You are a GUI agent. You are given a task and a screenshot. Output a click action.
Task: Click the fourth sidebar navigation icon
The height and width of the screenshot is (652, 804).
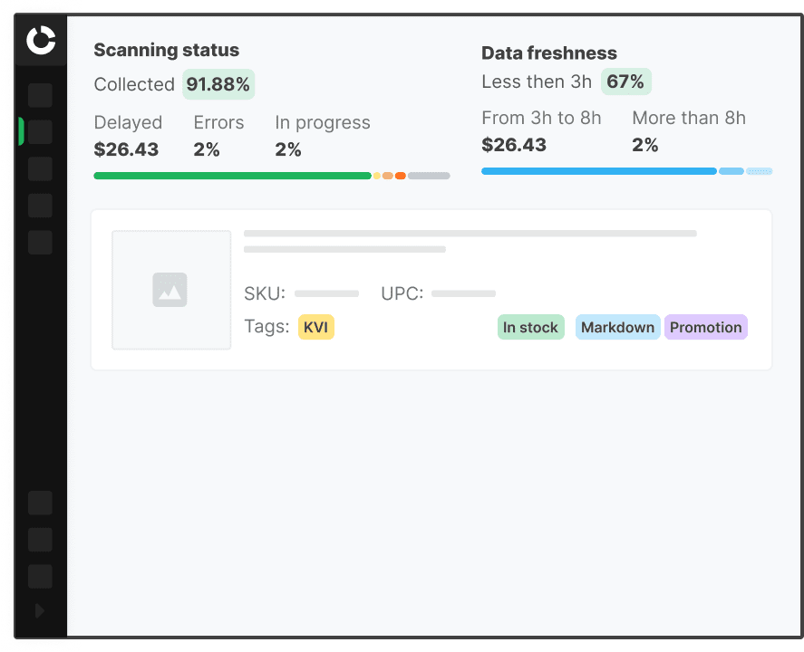tap(40, 206)
